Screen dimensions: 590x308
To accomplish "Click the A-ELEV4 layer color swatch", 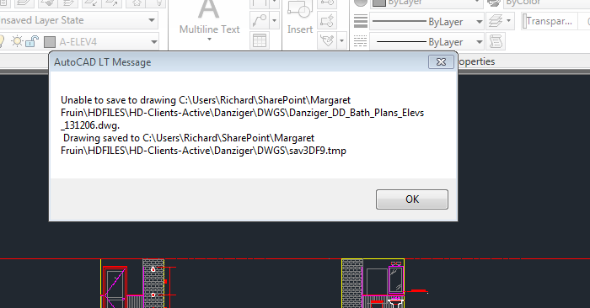I will [50, 42].
